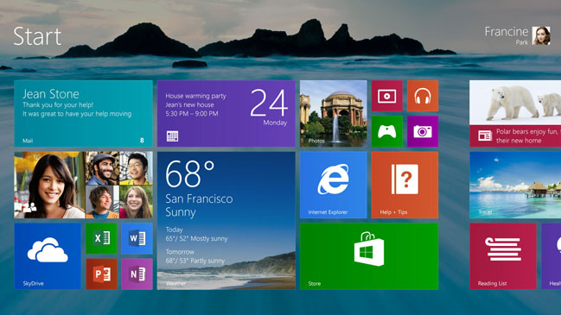Launch Internet Explorer tile
This screenshot has height=315, width=561.
(334, 185)
